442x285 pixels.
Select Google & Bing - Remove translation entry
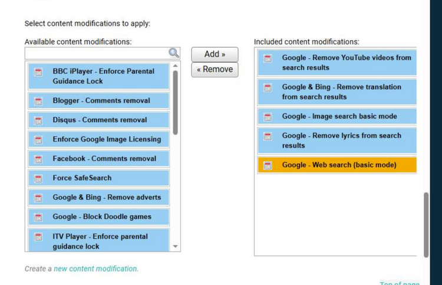[x=337, y=91]
